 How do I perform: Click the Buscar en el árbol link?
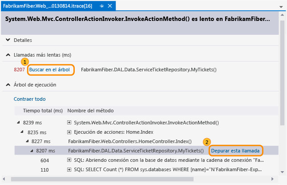point(50,70)
